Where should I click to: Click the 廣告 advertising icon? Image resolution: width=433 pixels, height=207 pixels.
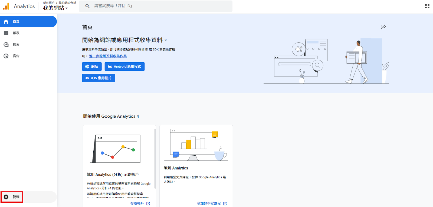point(6,56)
